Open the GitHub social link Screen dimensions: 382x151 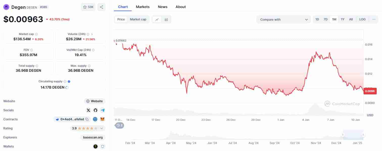[95, 110]
